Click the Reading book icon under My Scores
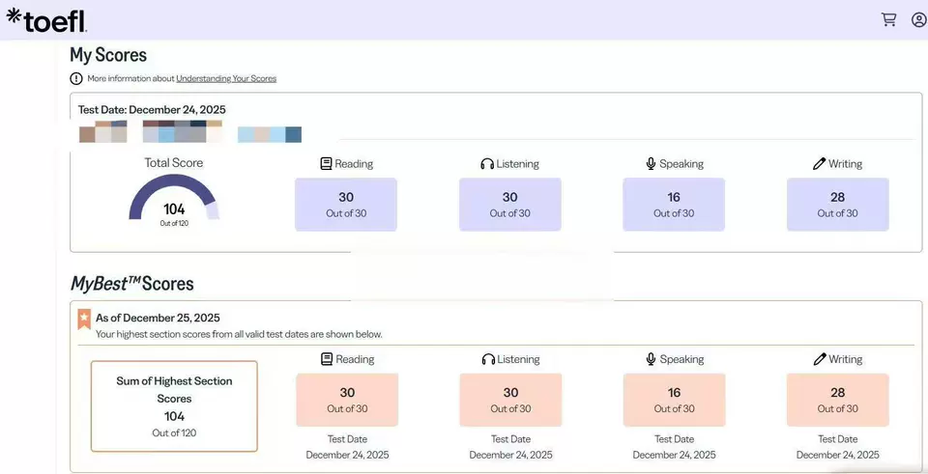Screen dimensions: 928x474 (327, 164)
